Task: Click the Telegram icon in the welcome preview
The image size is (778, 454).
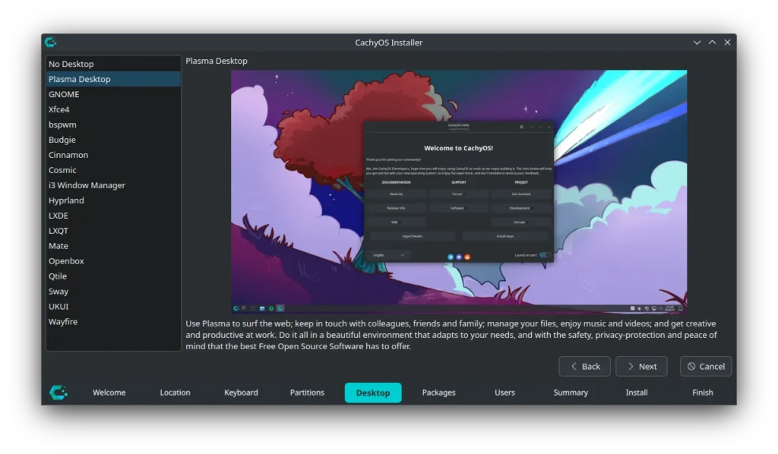Action: pyautogui.click(x=451, y=257)
